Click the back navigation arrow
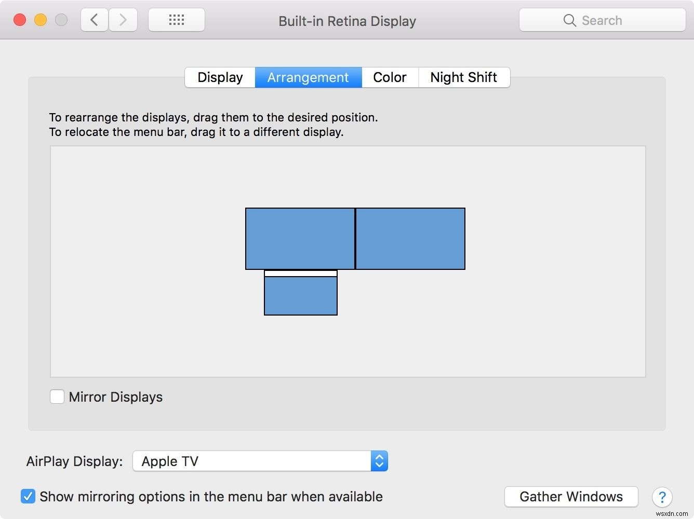The image size is (694, 519). tap(94, 20)
